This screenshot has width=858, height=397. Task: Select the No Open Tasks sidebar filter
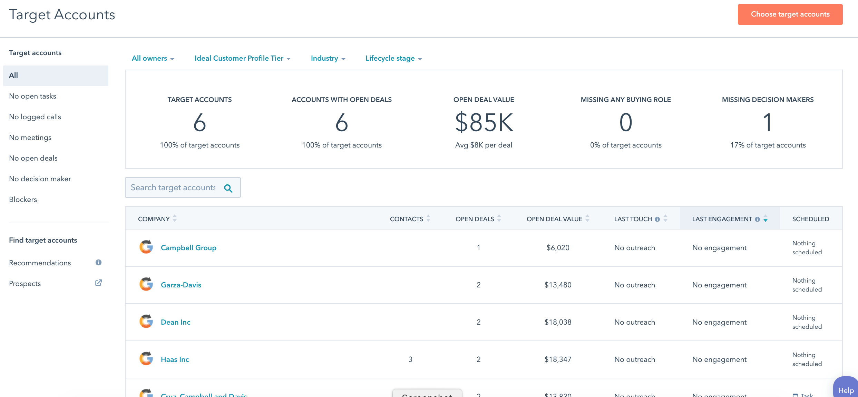pyautogui.click(x=33, y=96)
